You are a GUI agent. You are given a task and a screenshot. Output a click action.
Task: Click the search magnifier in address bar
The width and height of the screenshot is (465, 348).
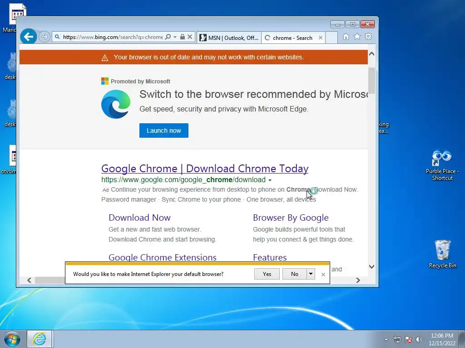pos(168,37)
